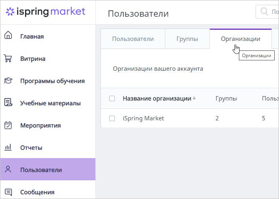Navigate to Мероприятия in sidebar

click(48, 125)
